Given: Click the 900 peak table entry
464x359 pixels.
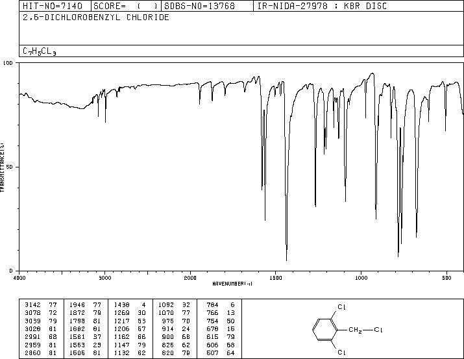Looking at the screenshot, I should pyautogui.click(x=176, y=337).
